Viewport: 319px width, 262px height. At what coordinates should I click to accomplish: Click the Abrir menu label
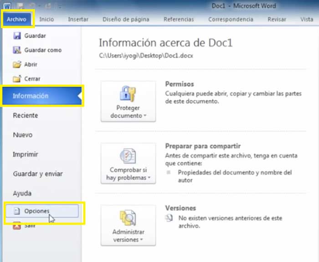click(x=31, y=65)
